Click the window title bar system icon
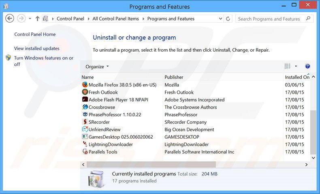This screenshot has width=320, height=194. (6, 6)
